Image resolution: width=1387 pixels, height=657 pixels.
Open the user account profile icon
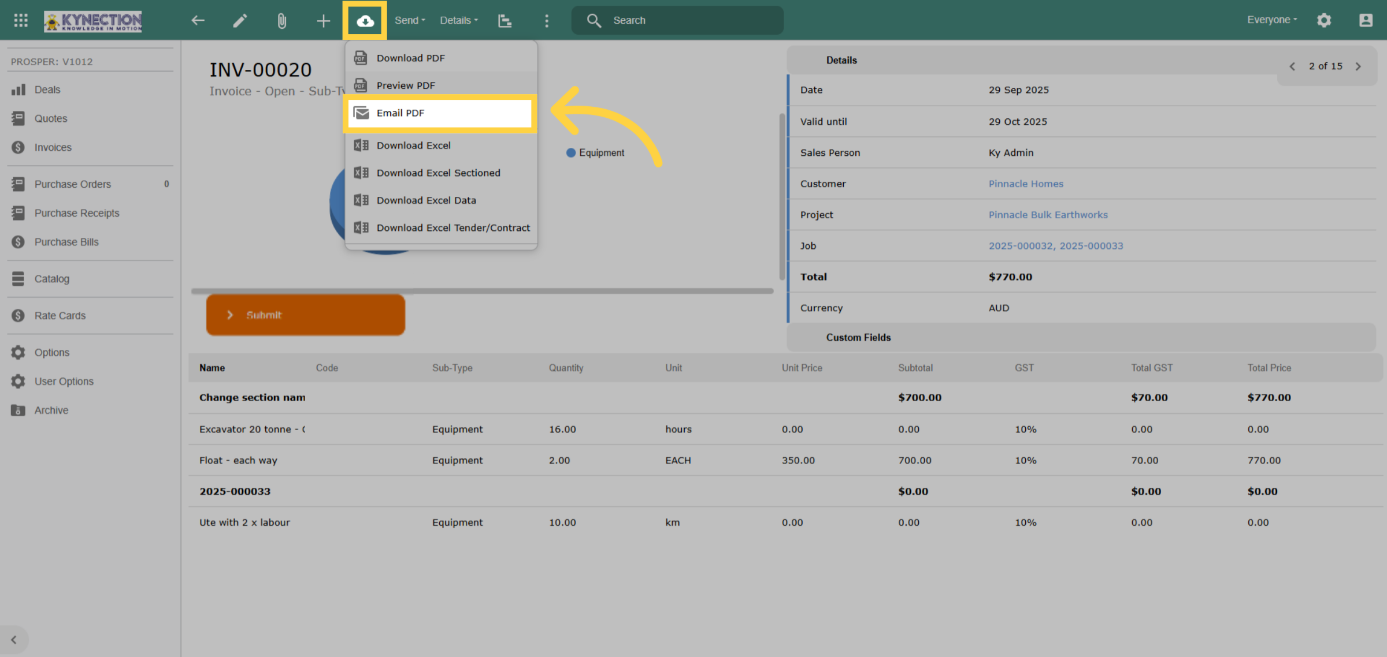(1366, 20)
